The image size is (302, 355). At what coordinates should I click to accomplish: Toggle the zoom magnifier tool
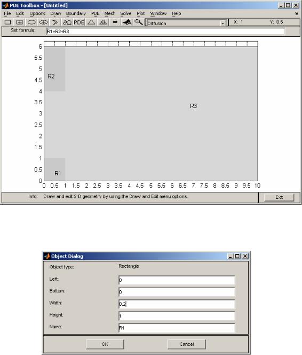tap(139, 22)
